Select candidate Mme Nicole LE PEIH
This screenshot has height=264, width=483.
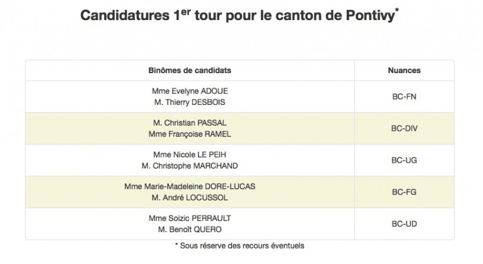(189, 155)
